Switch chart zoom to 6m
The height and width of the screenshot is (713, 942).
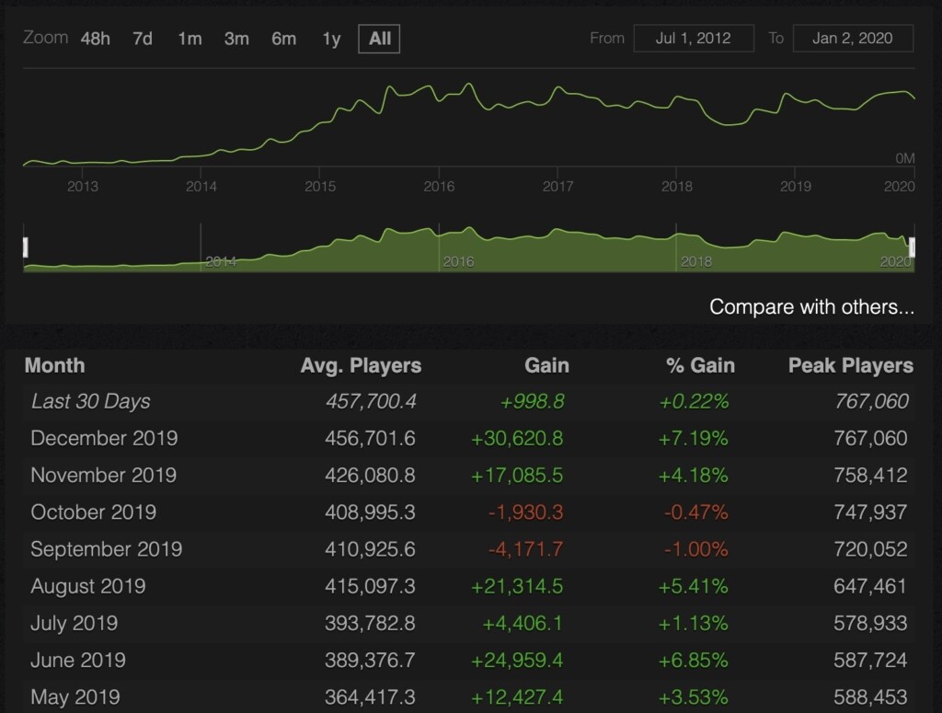[283, 39]
